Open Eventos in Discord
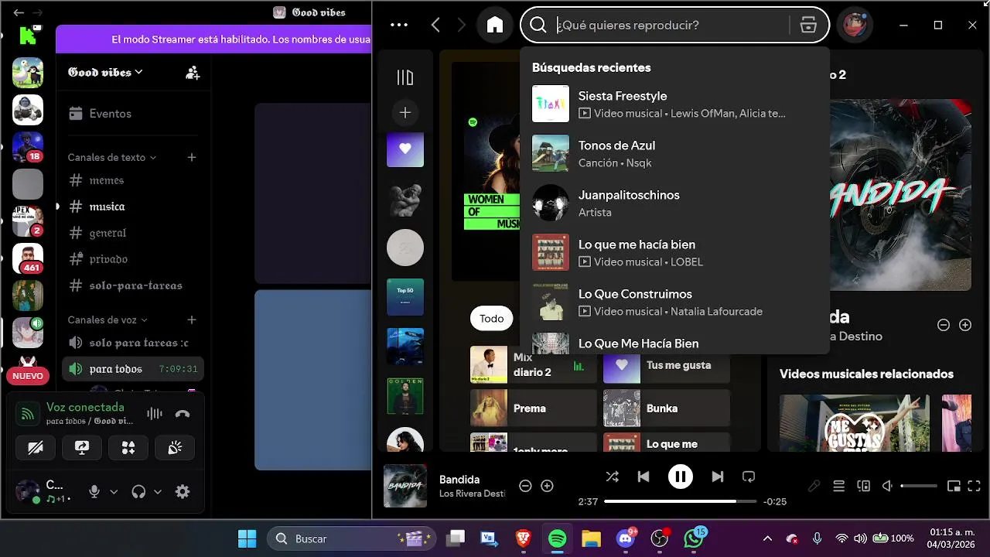990x557 pixels. click(131, 114)
